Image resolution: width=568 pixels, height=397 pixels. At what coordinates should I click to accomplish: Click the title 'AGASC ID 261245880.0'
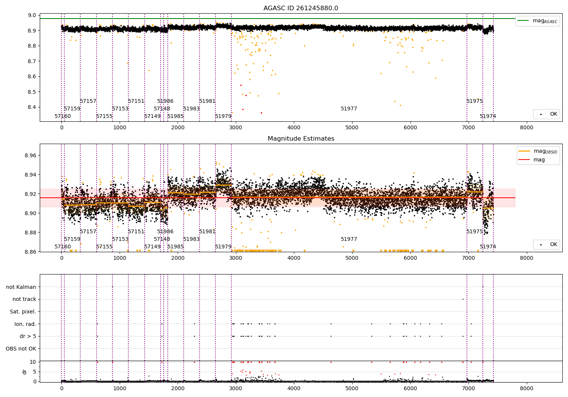tap(301, 8)
